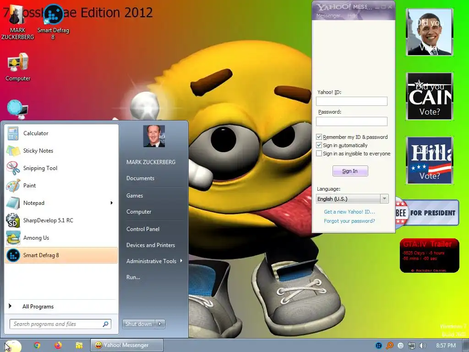This screenshot has height=352, width=469.
Task: Open the MARK ZUCKERBERG desktop icon
Action: 17,22
